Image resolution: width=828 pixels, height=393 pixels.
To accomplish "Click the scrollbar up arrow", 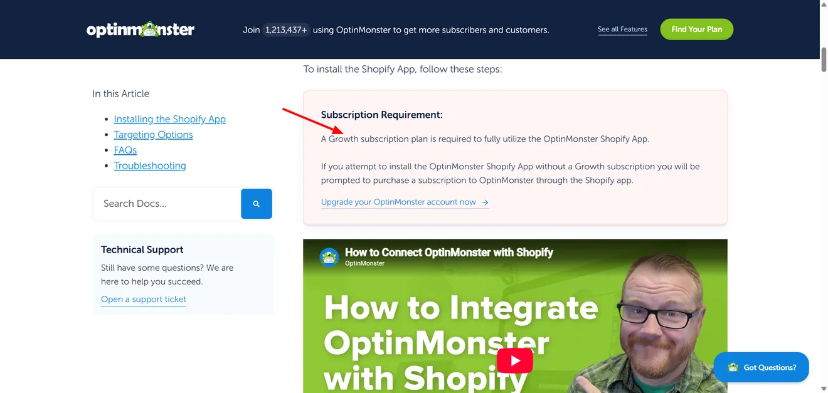I will (823, 5).
